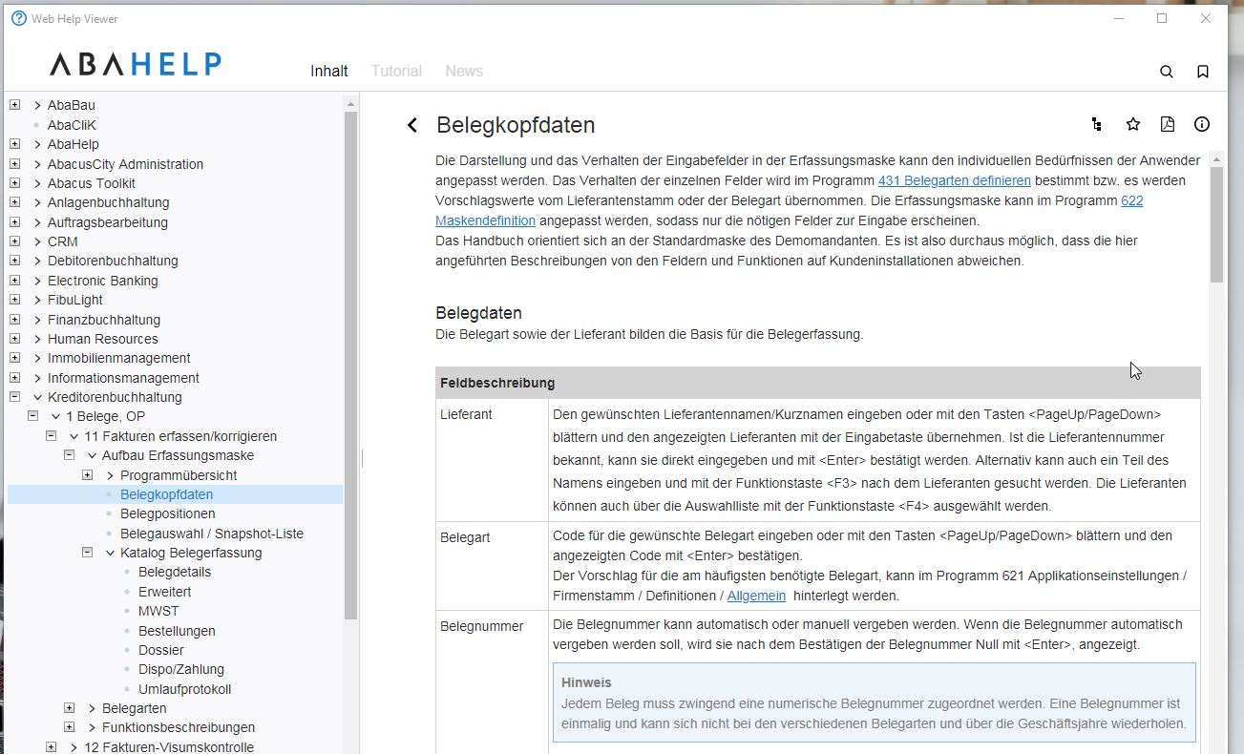The image size is (1244, 754).
Task: Show topic in tree structure icon
Action: [x=1096, y=124]
